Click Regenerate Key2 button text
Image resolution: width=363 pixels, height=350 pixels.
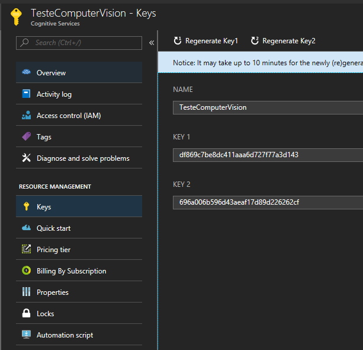coord(289,41)
